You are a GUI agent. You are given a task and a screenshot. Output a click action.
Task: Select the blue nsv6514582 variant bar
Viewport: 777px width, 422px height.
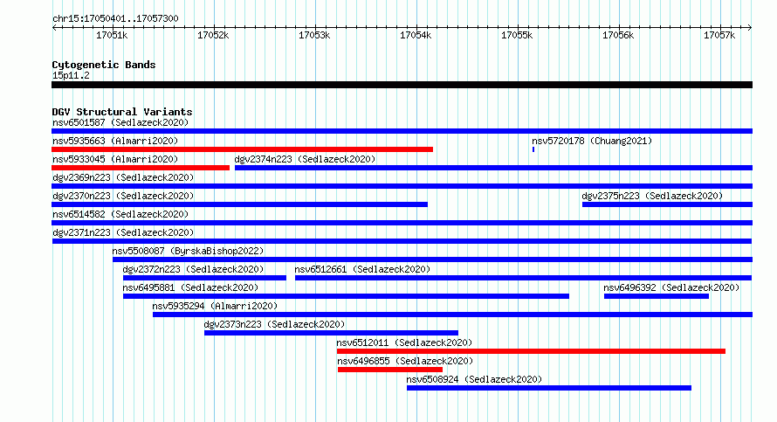(x=402, y=223)
